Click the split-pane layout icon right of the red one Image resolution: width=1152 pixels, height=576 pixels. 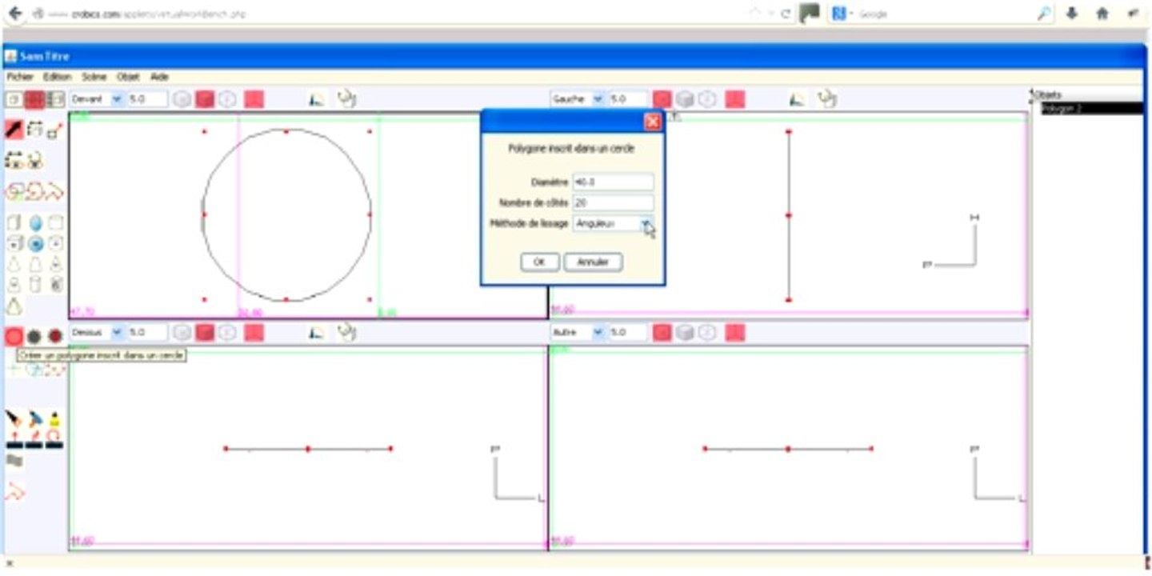click(55, 100)
